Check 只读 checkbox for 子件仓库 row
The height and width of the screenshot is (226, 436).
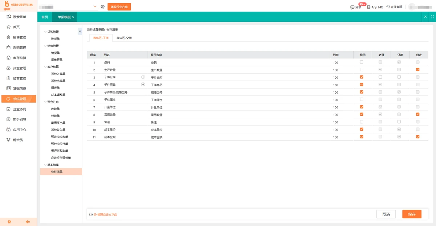tap(399, 77)
